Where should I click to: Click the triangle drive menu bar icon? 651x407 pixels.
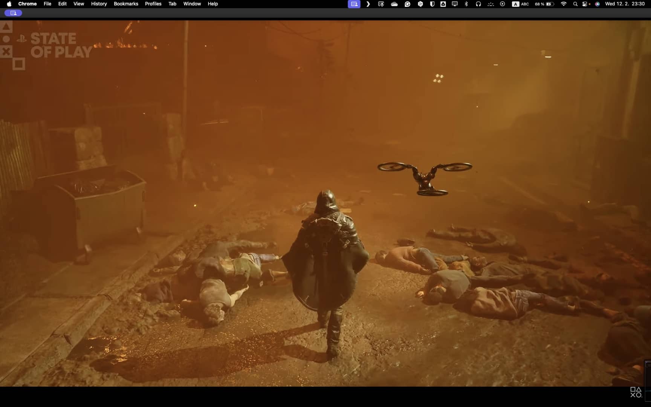443,4
